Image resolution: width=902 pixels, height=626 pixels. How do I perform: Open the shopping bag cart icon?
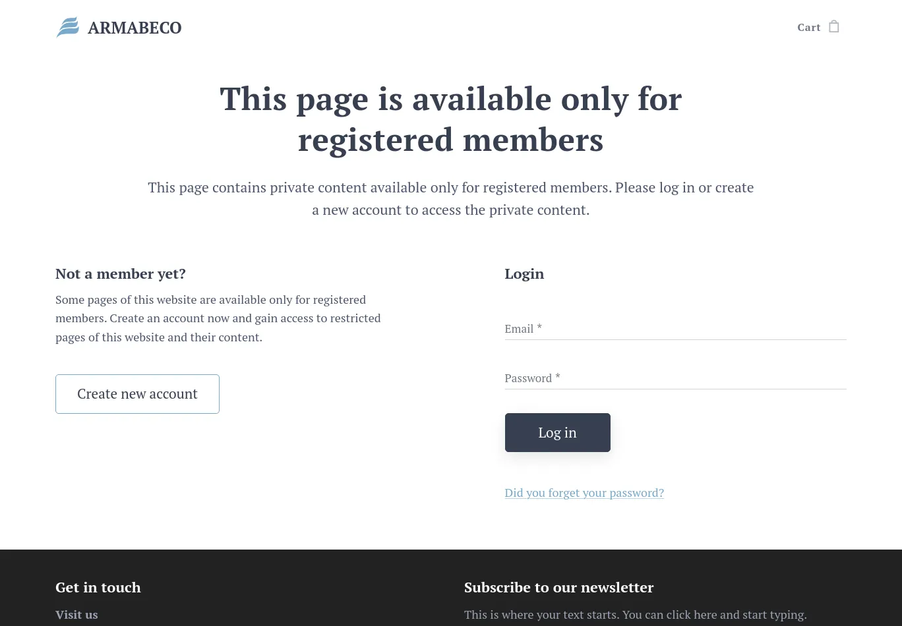[x=834, y=26]
